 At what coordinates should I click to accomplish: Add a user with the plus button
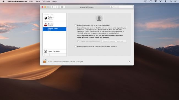coord(44,55)
